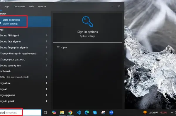176x116 pixels.
Task: Switch to the Documents search tab
Action: tap(19, 6)
